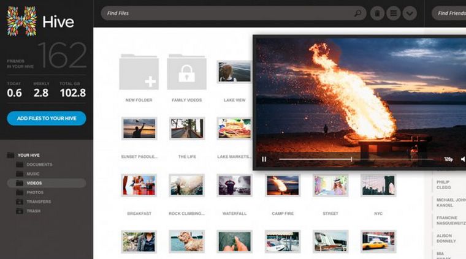Select friend Philip Clegg

443,184
